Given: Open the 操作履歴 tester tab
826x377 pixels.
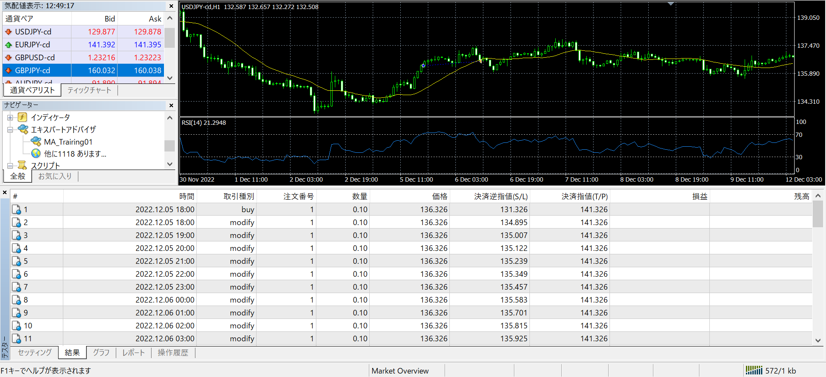Looking at the screenshot, I should (x=173, y=352).
